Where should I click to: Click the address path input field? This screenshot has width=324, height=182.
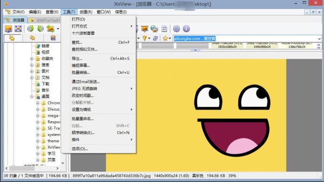pyautogui.click(x=245, y=39)
